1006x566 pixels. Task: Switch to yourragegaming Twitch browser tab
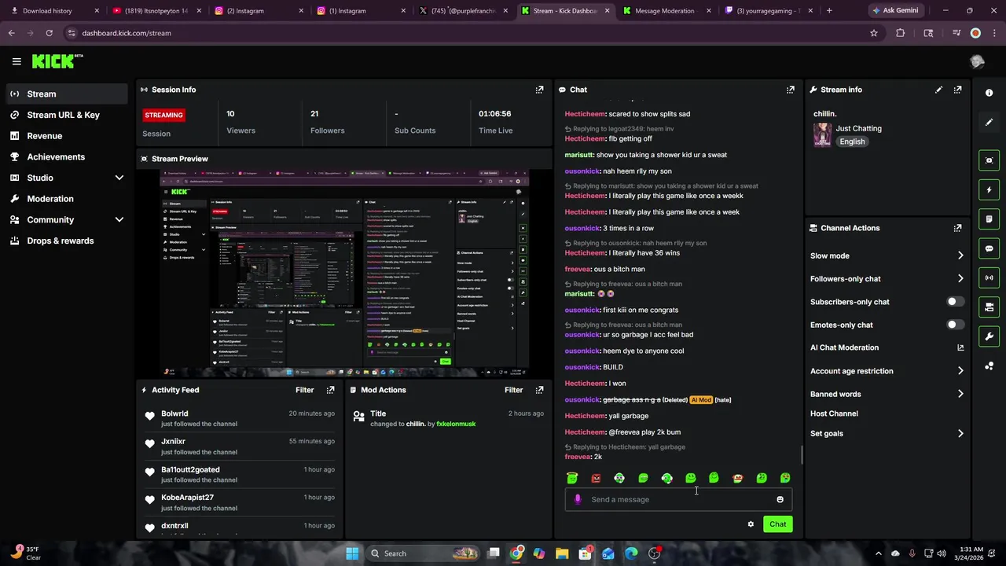click(768, 11)
